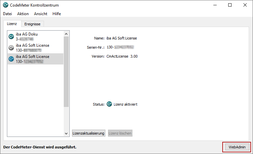The image size is (253, 154).
Task: Switch to the Ereignisse tab
Action: (x=32, y=24)
